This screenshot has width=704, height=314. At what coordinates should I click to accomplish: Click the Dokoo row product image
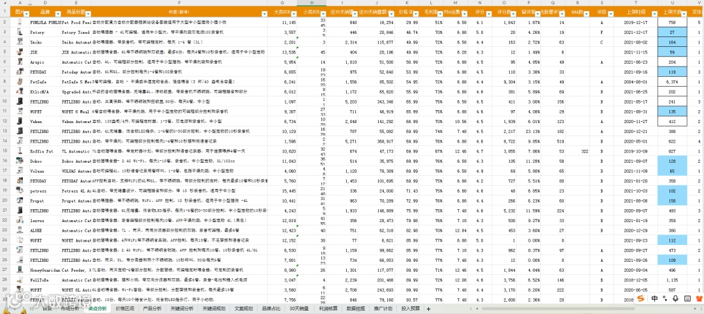tap(19, 161)
